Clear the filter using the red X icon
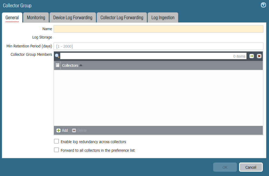Image resolution: width=269 pixels, height=176 pixels. tap(259, 56)
